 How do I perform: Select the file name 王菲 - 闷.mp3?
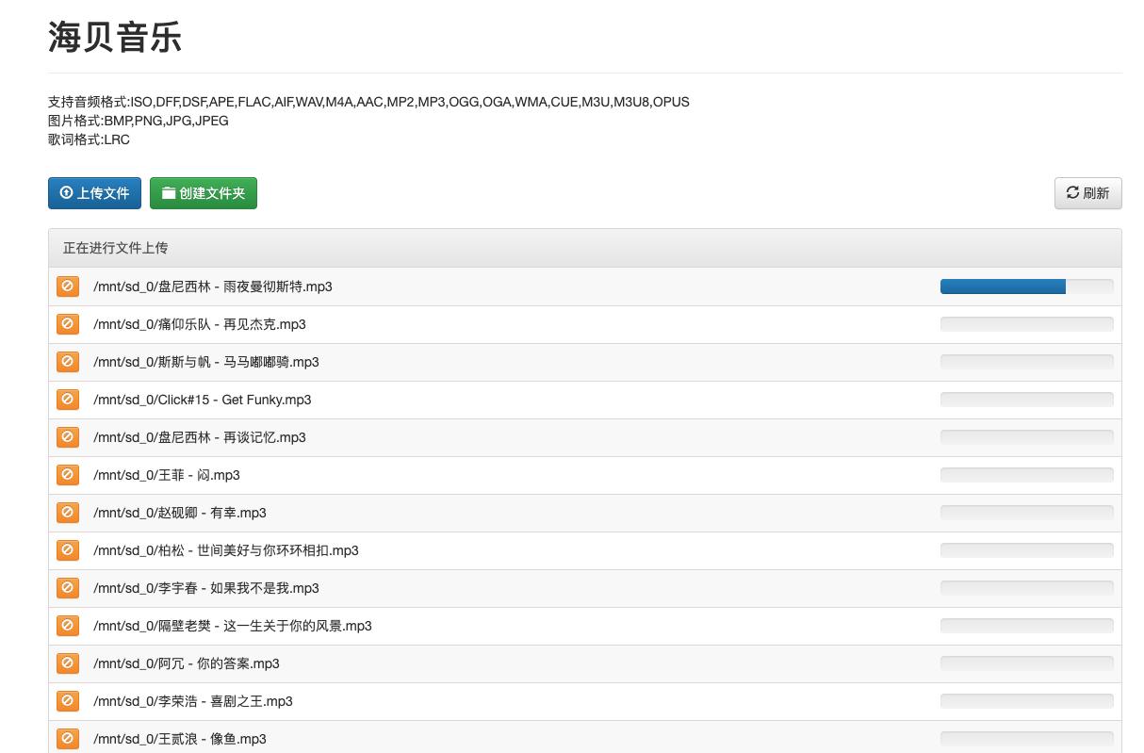point(166,474)
